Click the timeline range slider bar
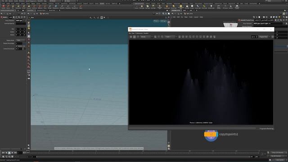This screenshot has width=288, height=162. point(143,157)
